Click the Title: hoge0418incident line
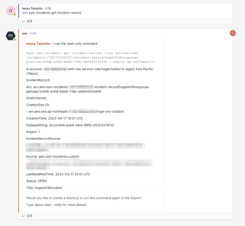This screenshot has width=245, height=226. 44,188
